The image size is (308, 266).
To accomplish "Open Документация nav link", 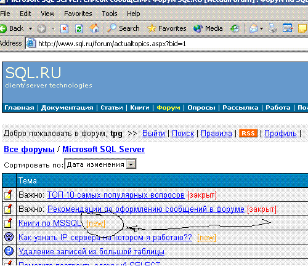I will click(67, 108).
